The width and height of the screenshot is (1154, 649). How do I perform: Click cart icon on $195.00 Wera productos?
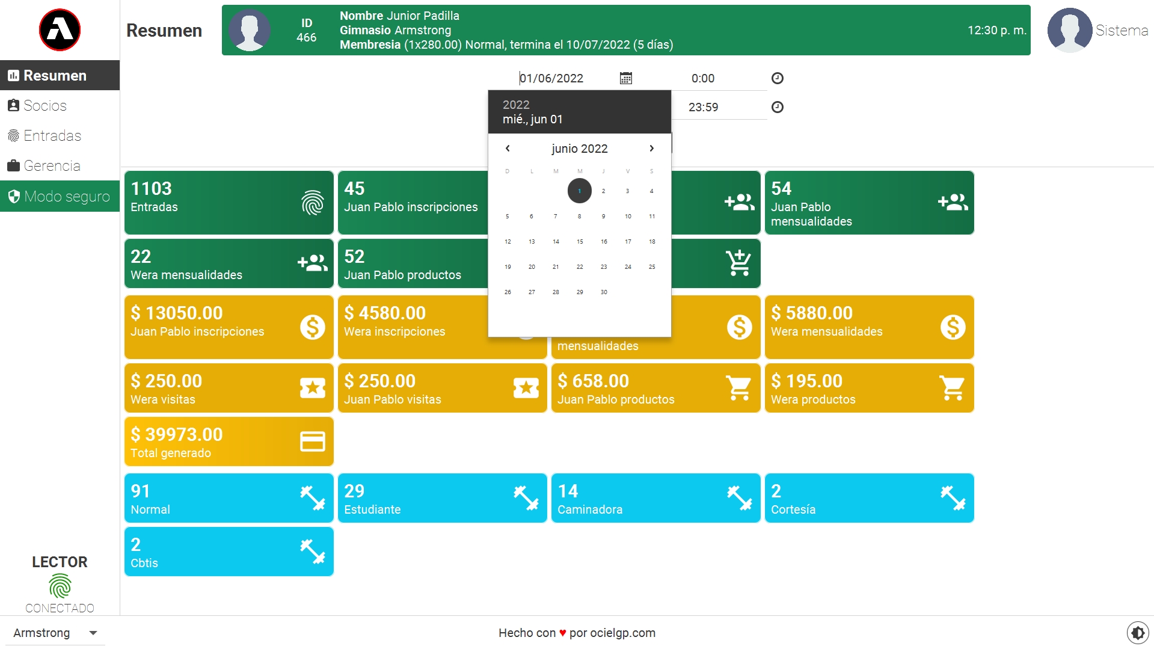point(953,388)
